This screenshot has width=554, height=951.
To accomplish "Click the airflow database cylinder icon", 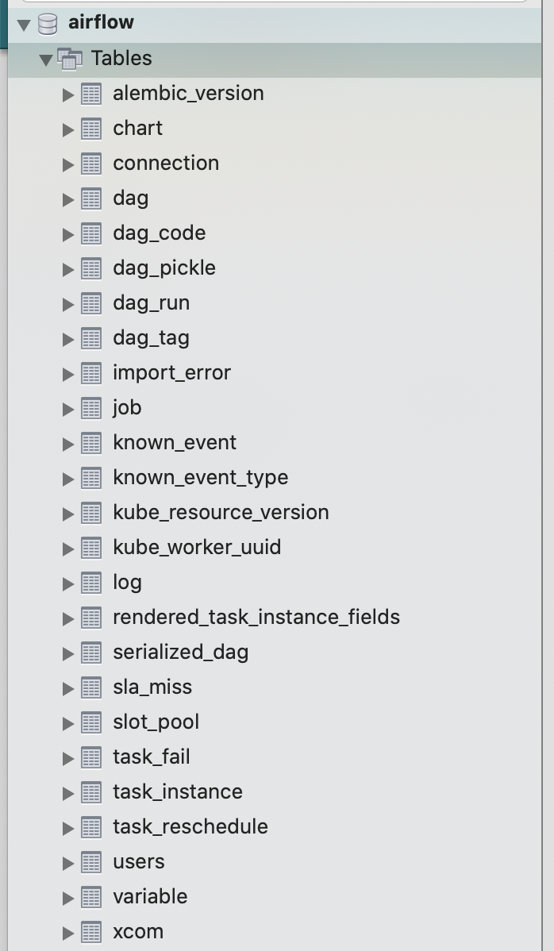I will [48, 25].
